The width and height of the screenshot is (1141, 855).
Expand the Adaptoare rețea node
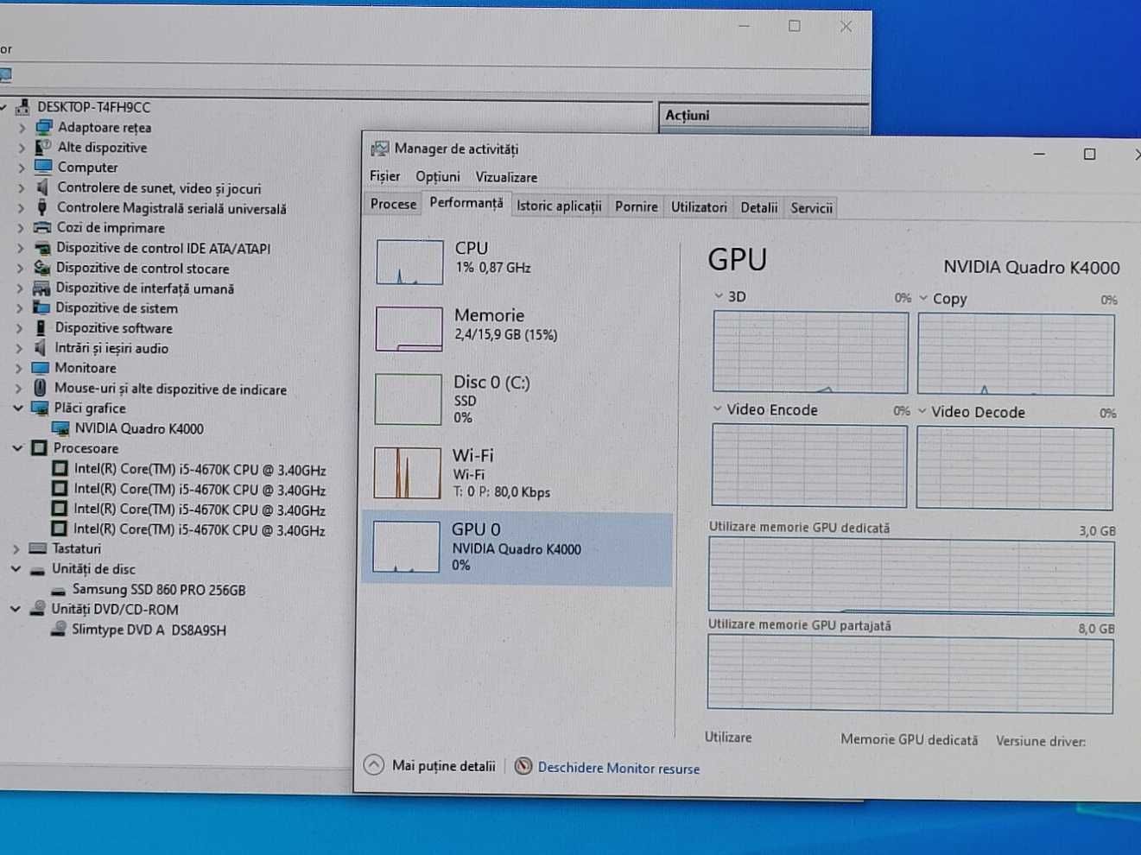tap(22, 128)
